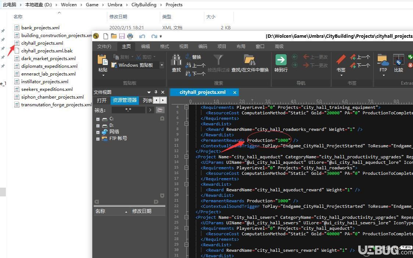Redo using the redo arrow icon
The image size is (413, 258).
pyautogui.click(x=154, y=36)
